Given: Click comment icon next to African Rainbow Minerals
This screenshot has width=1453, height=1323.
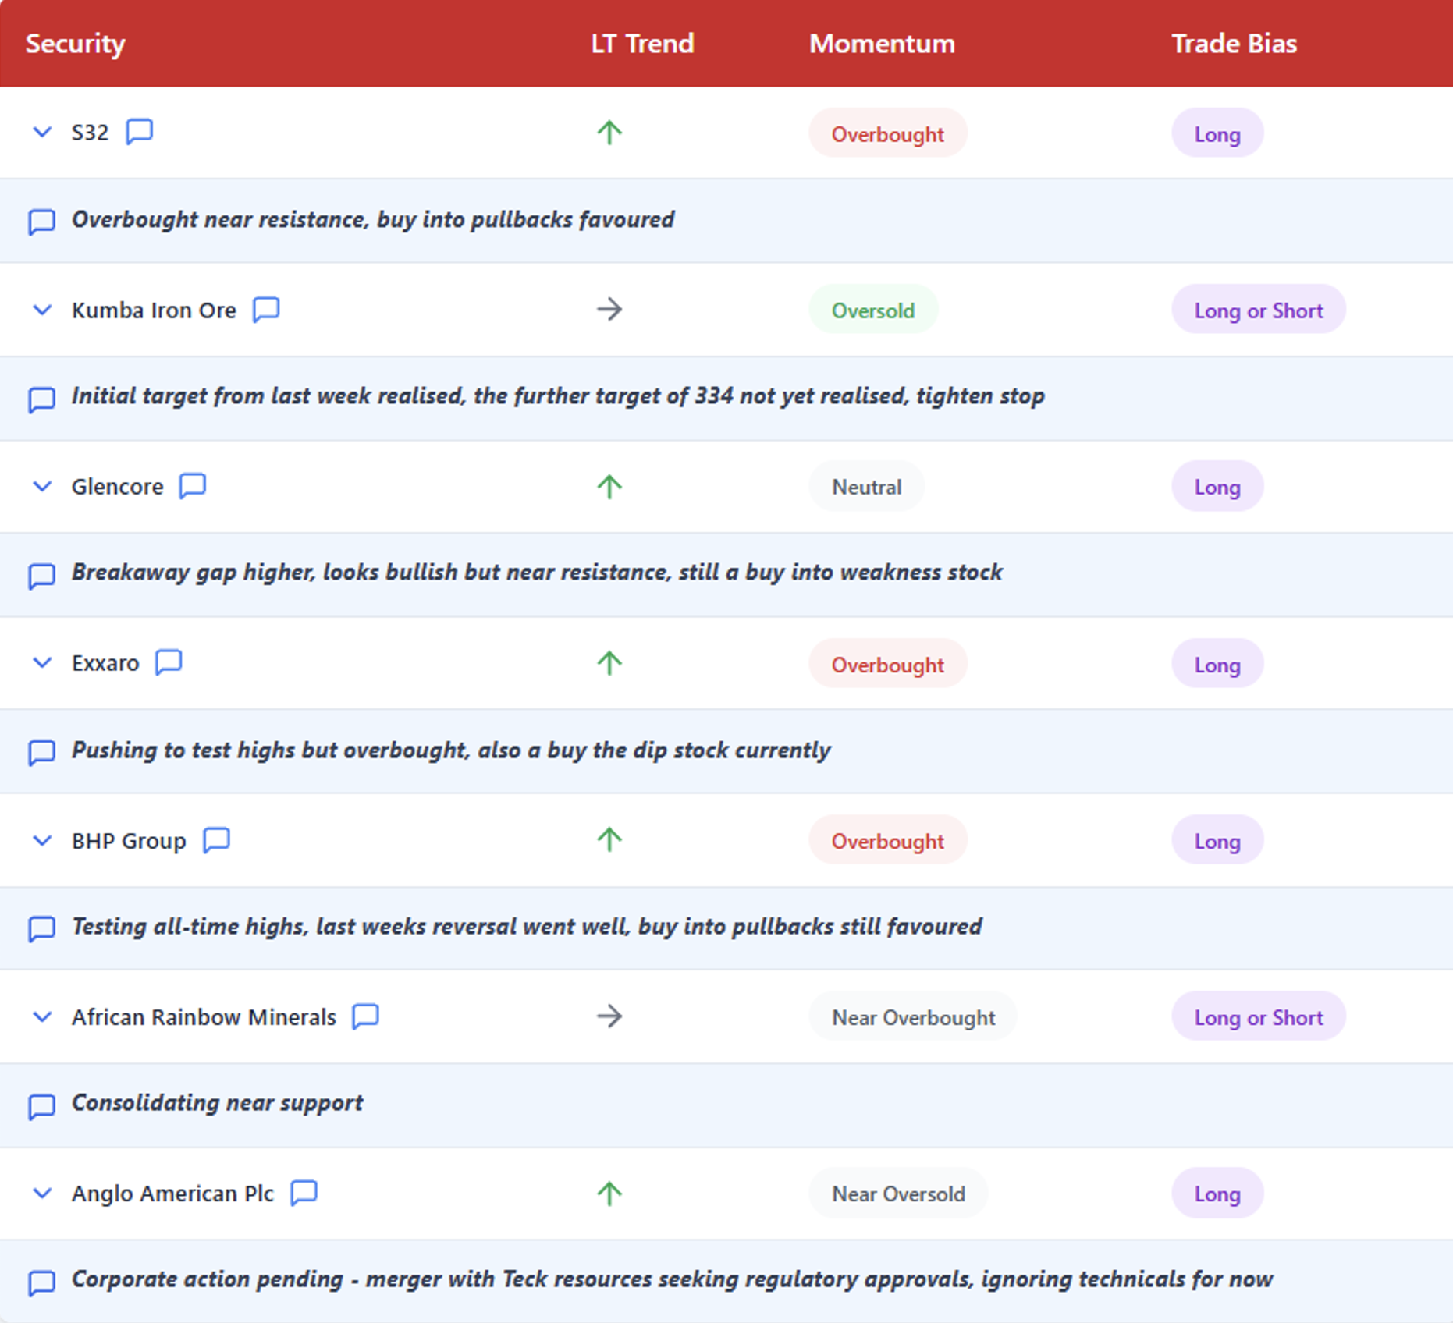Looking at the screenshot, I should click(x=366, y=1016).
